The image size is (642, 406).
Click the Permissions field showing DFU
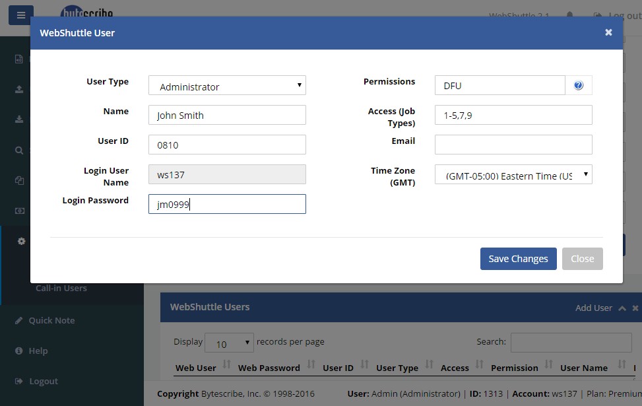(x=500, y=85)
